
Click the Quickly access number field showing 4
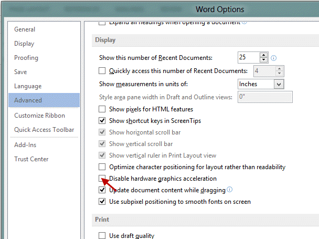pyautogui.click(x=264, y=71)
